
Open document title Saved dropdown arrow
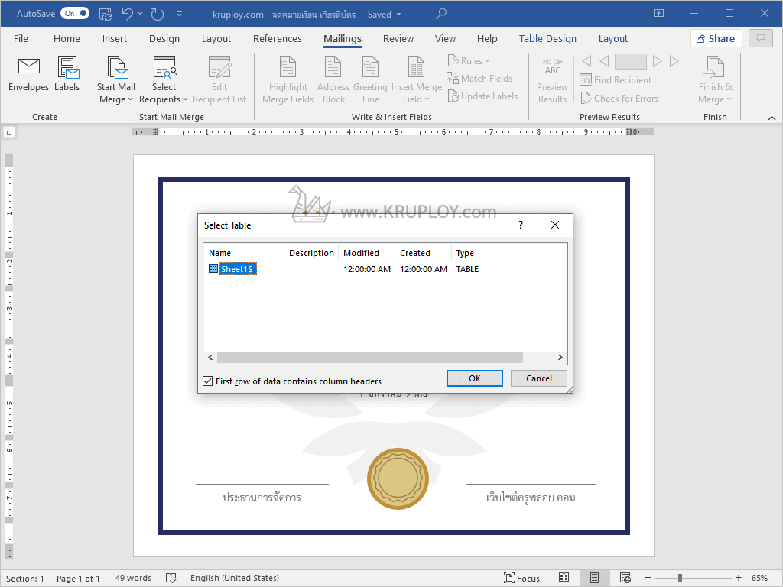399,15
